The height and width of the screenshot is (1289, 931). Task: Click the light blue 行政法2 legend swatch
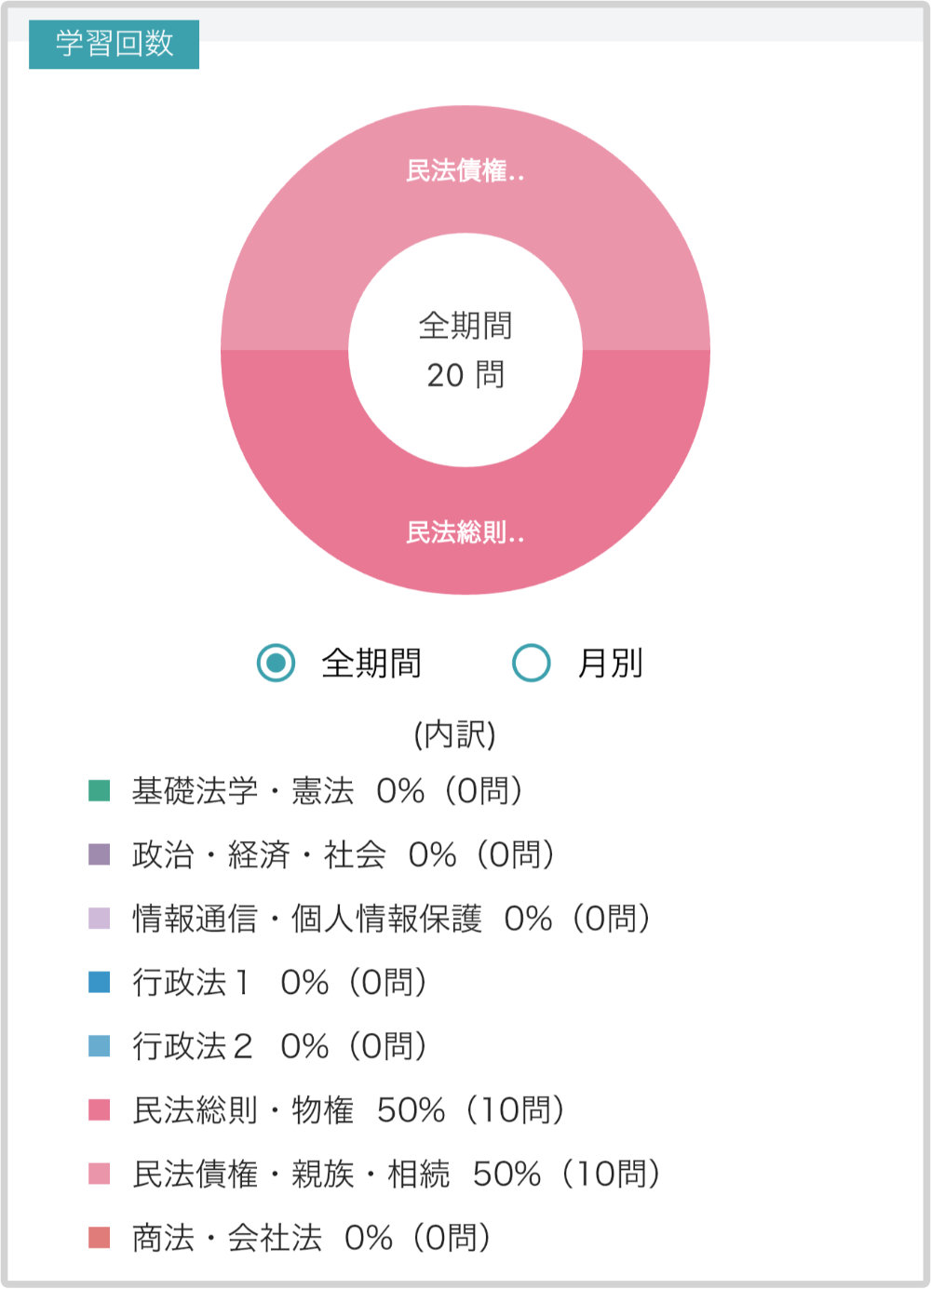(x=100, y=1046)
